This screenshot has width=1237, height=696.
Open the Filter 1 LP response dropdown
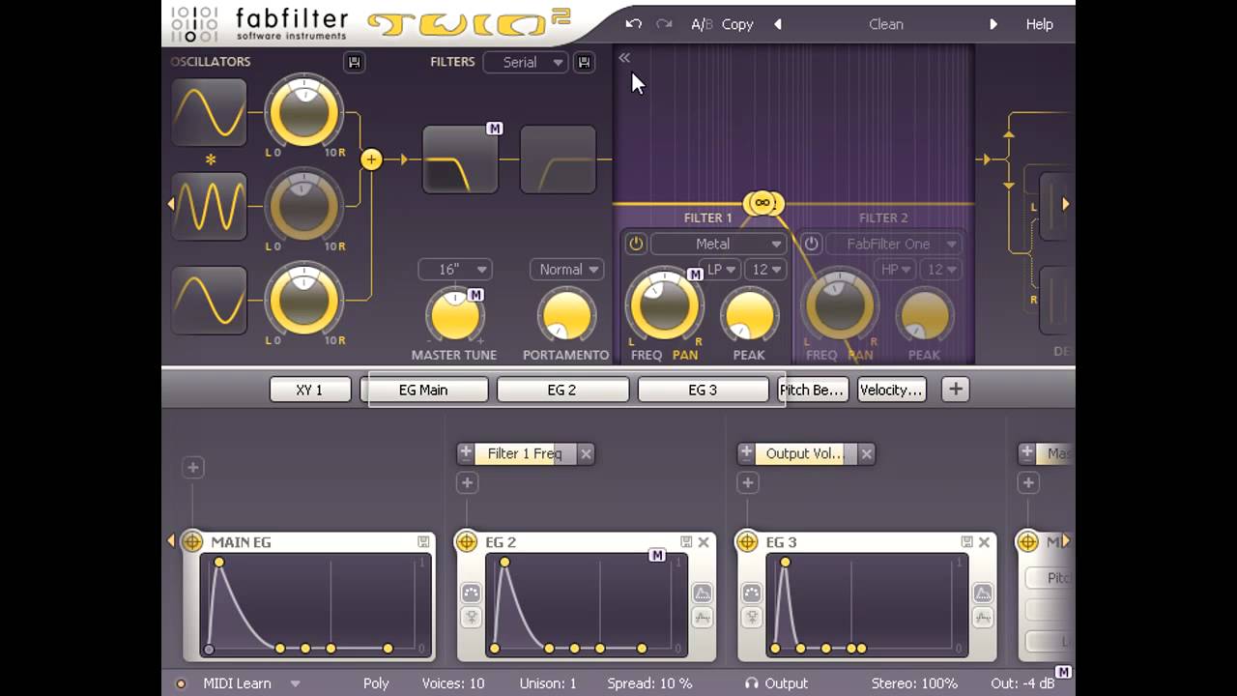pos(722,270)
